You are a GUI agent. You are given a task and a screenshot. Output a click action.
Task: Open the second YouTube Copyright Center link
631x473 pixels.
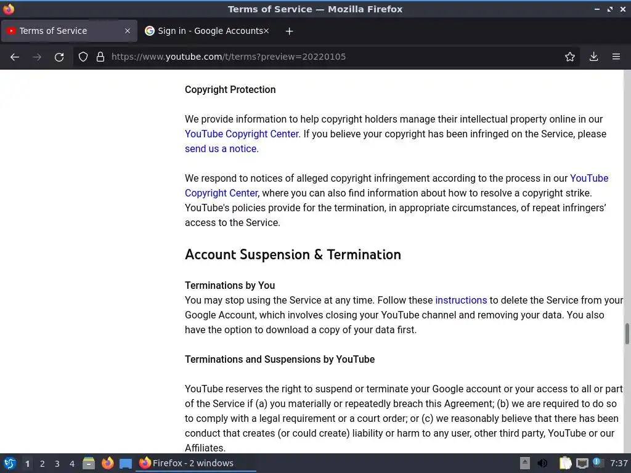tap(396, 185)
